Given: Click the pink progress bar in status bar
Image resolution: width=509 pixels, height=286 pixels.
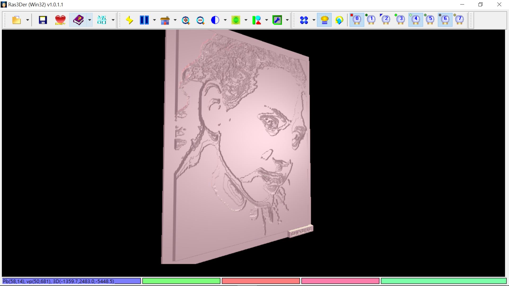Looking at the screenshot, I should tap(340, 281).
